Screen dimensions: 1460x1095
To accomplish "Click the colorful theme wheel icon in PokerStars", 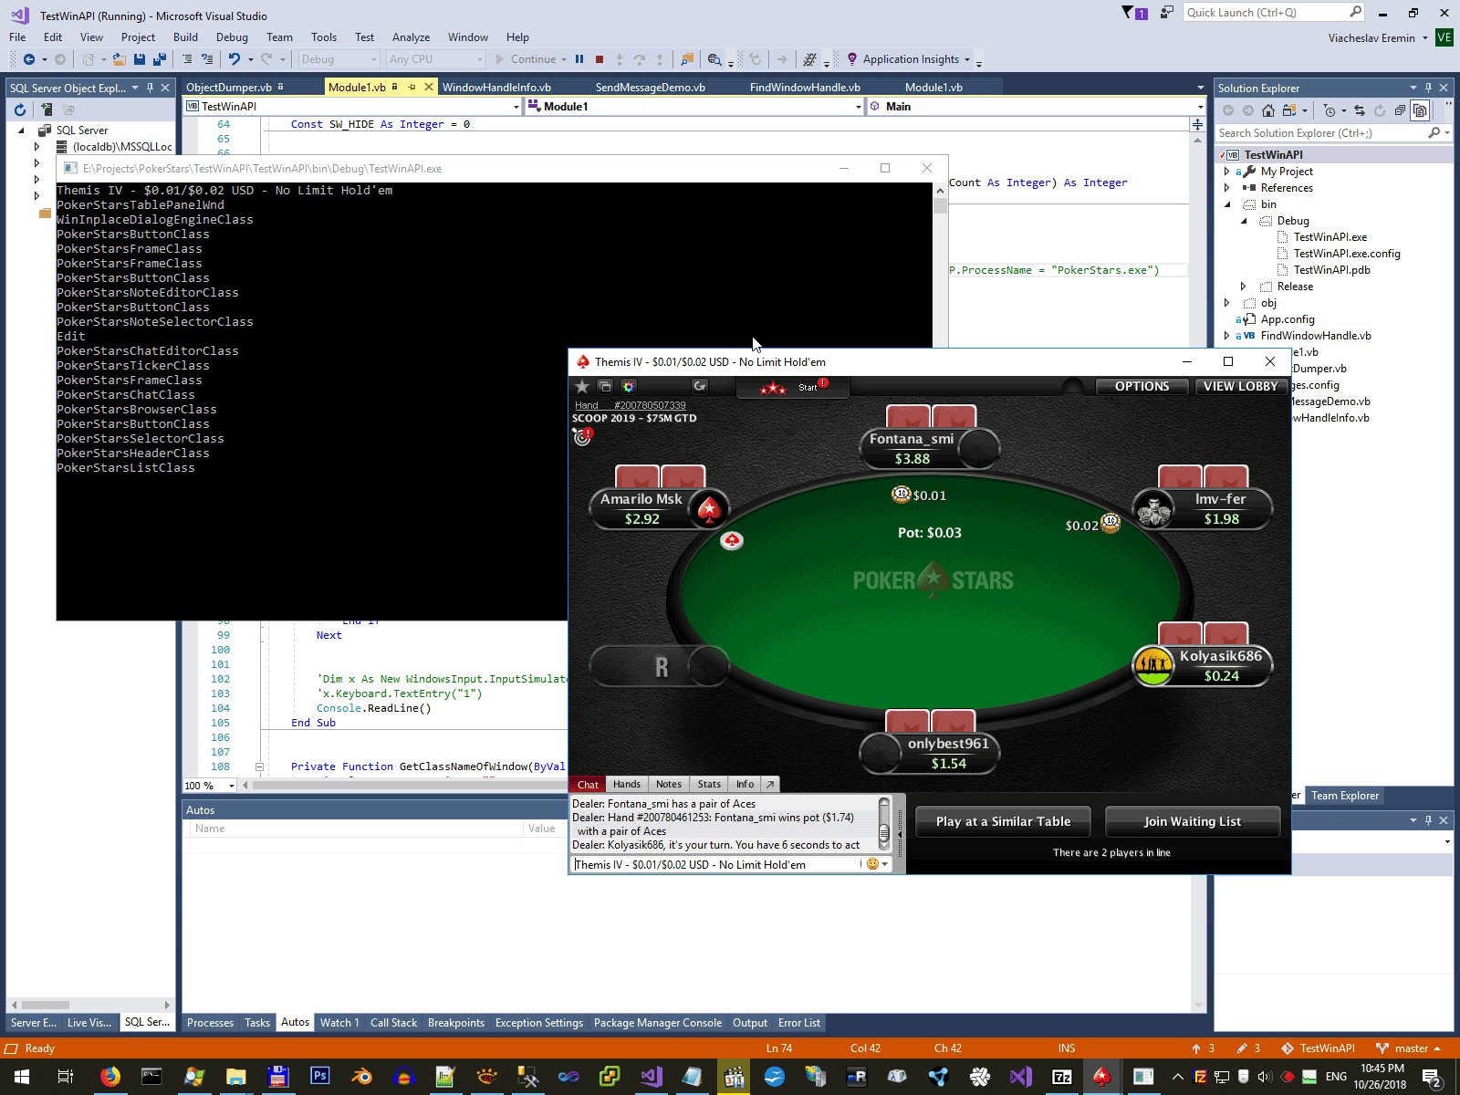I will pos(628,386).
